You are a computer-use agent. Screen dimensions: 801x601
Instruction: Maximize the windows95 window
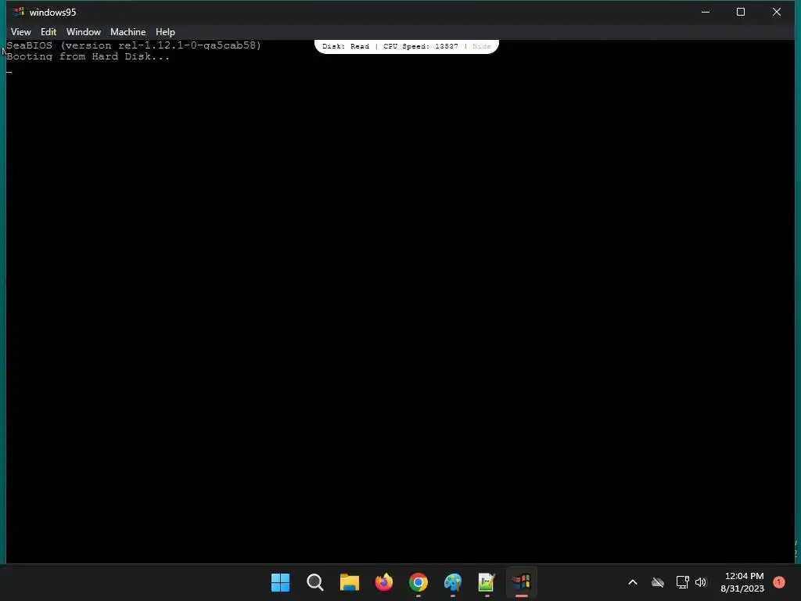(741, 12)
